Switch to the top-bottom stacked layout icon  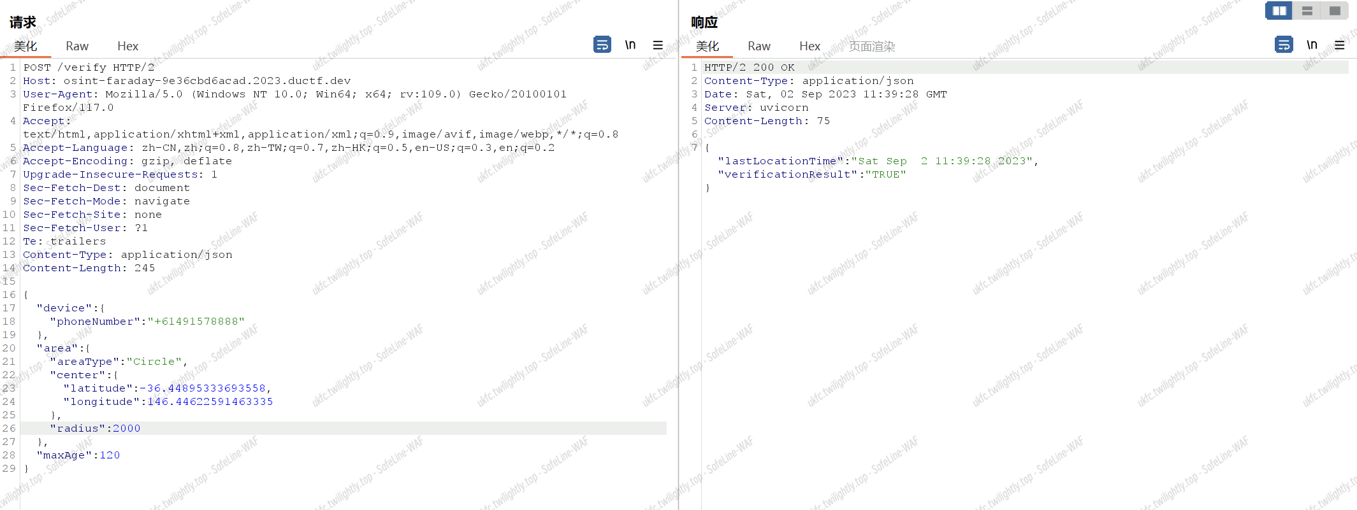point(1307,11)
